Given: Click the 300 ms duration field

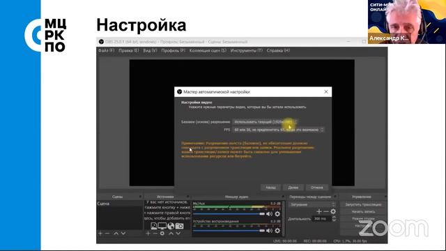Looking at the screenshot, I should click(321, 218).
